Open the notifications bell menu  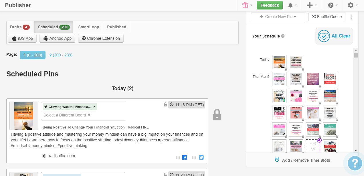pos(292,5)
